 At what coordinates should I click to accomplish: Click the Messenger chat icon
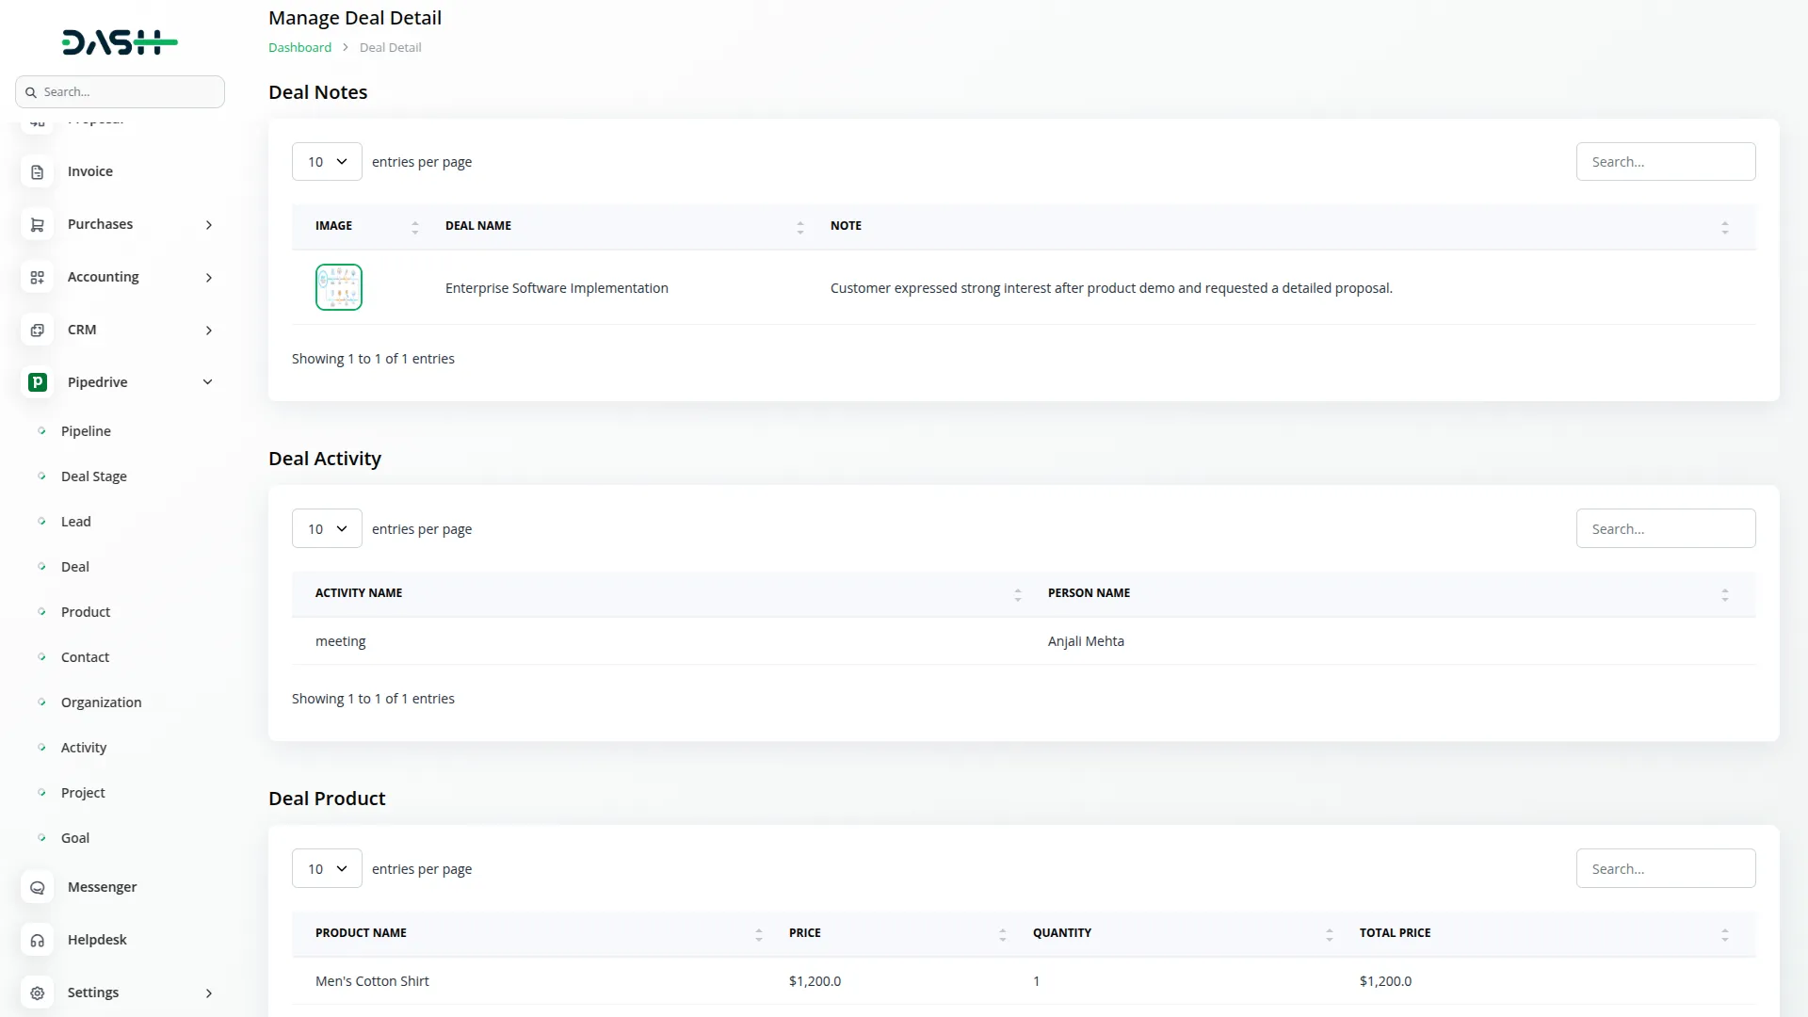point(38,888)
